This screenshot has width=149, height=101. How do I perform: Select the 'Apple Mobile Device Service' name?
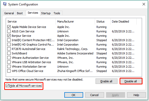[x=29, y=27]
